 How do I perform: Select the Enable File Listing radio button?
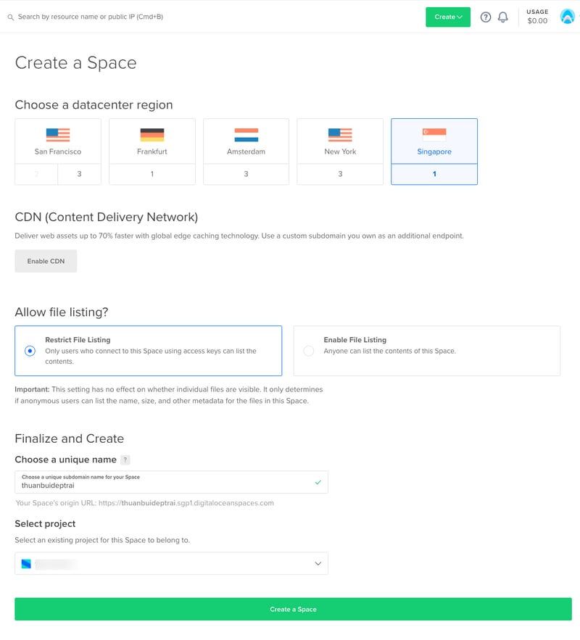point(309,351)
